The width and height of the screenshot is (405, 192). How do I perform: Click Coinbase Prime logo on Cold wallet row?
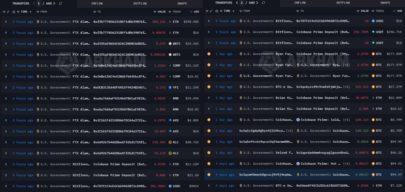298,120
